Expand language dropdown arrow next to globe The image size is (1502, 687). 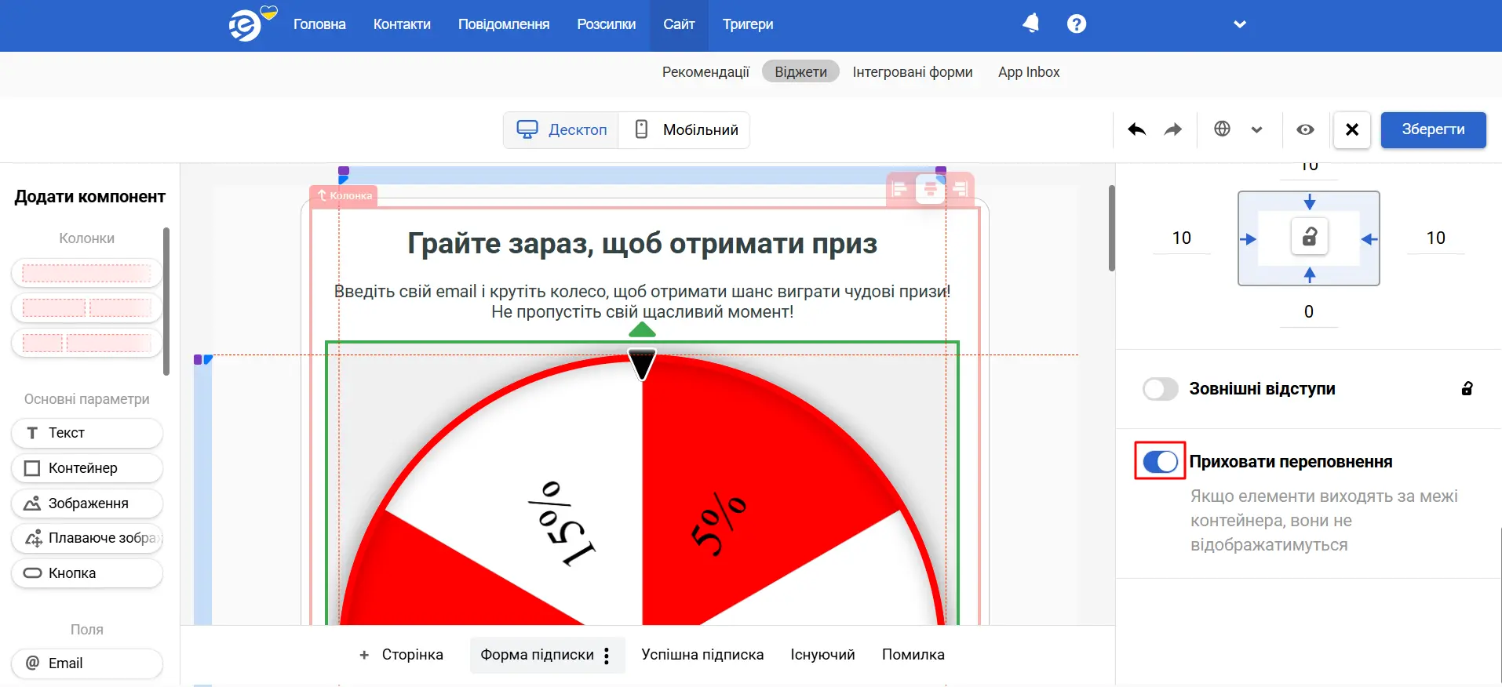[1257, 130]
